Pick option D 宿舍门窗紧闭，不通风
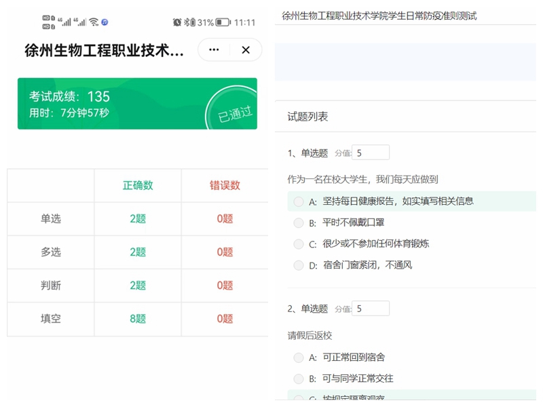543x407 pixels. click(299, 265)
